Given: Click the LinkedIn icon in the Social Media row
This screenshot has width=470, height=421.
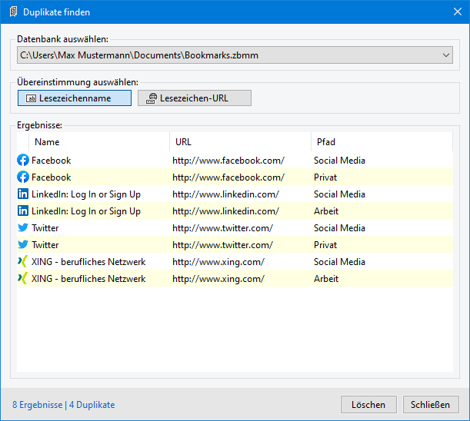Looking at the screenshot, I should point(23,194).
